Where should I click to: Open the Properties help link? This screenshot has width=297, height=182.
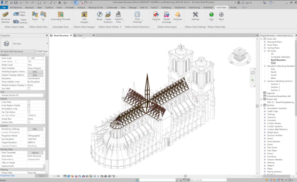7,175
